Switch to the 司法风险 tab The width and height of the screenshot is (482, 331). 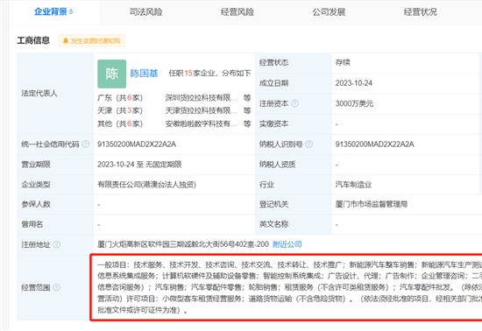(x=145, y=11)
